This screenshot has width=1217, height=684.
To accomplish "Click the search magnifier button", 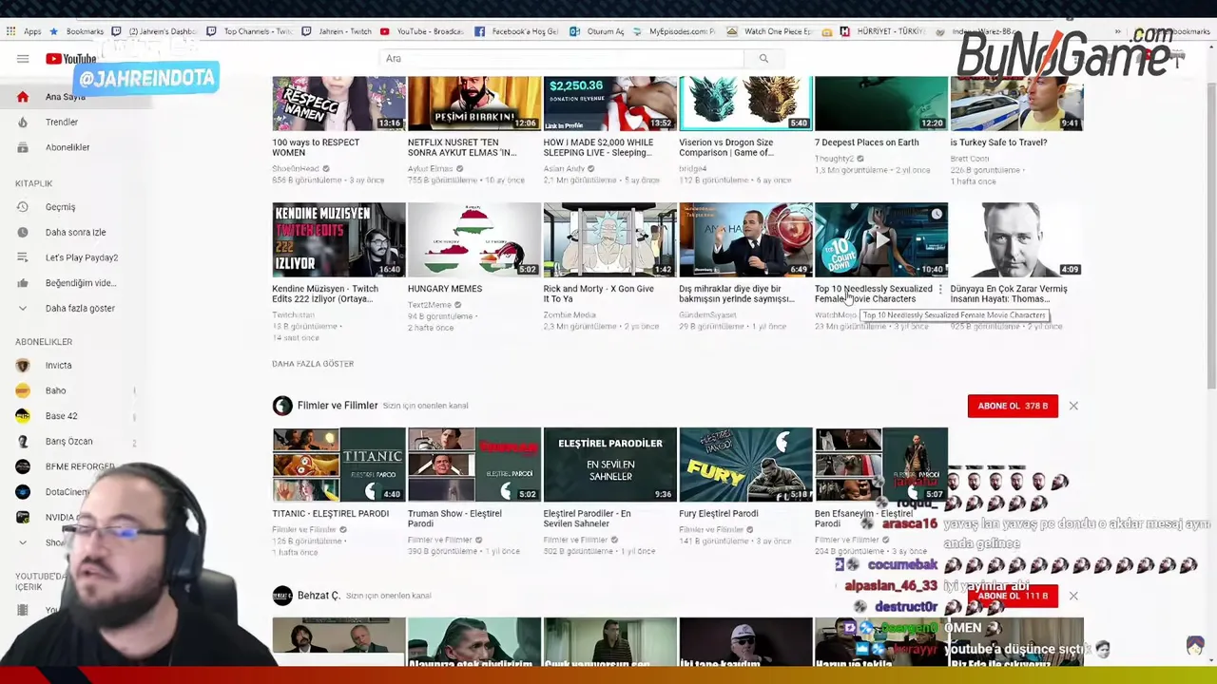I will (x=763, y=59).
